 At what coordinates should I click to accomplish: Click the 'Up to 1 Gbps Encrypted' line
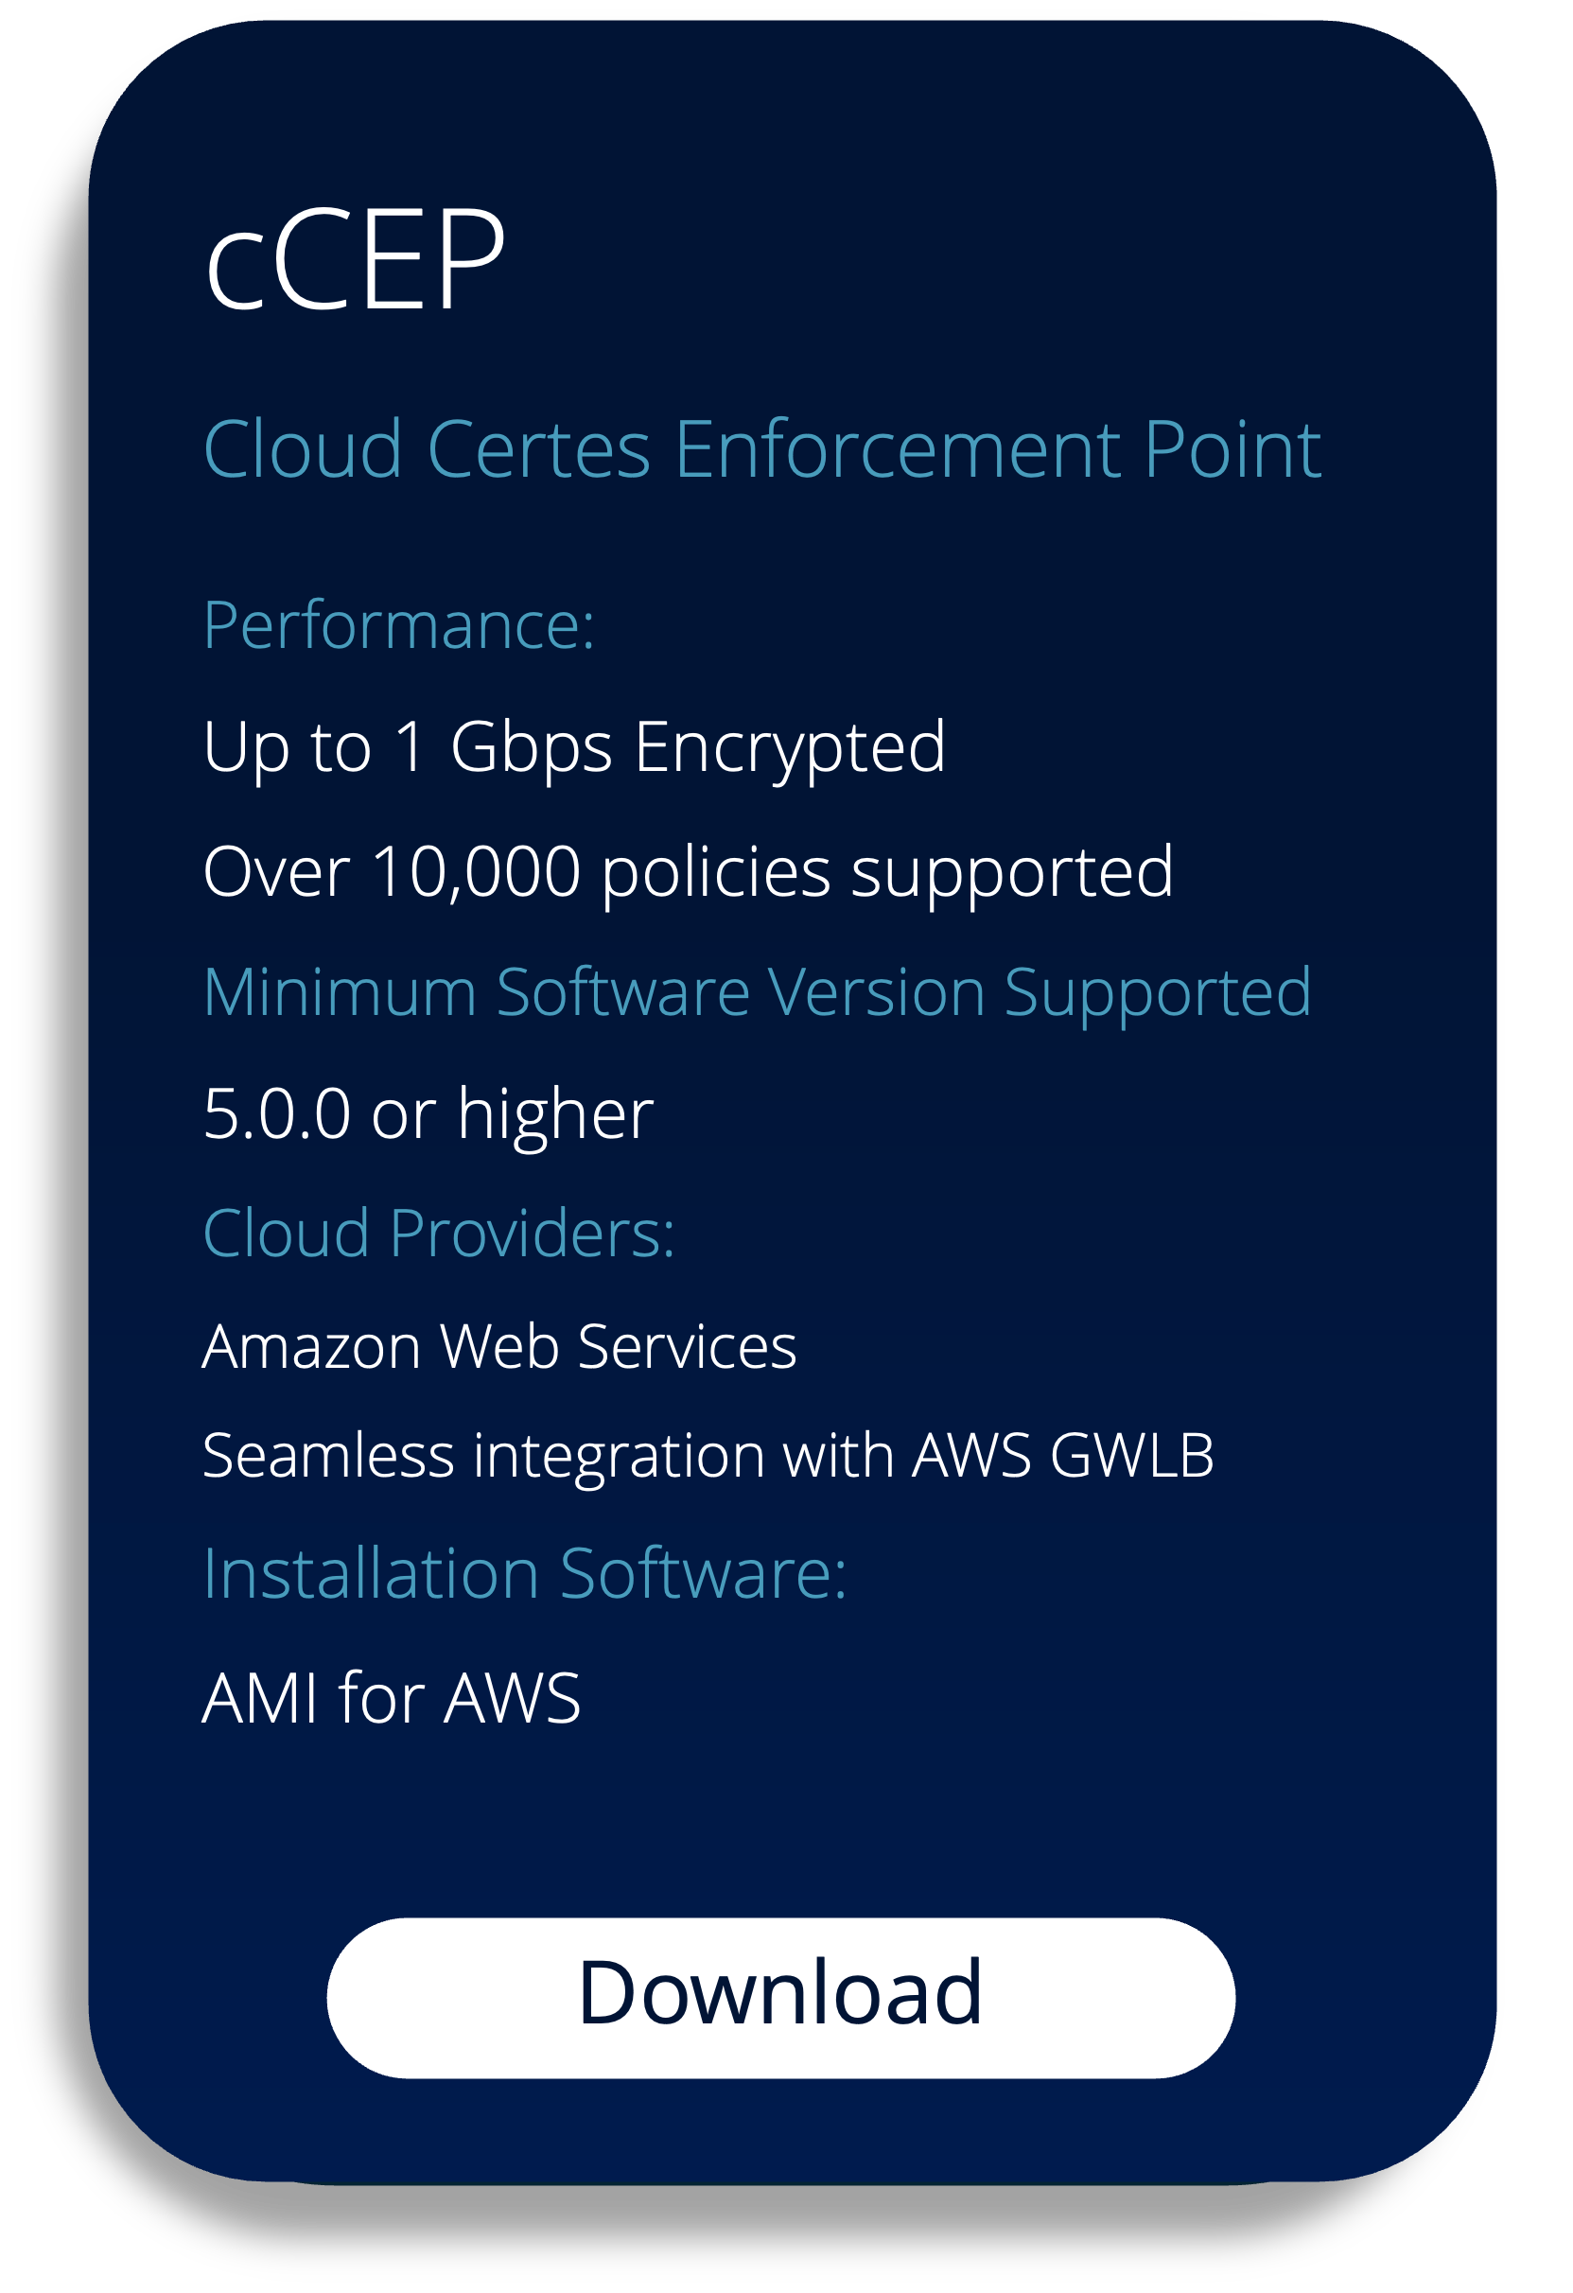[574, 749]
